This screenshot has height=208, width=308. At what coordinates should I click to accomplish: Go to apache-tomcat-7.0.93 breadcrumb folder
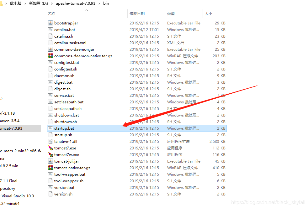click(75, 3)
